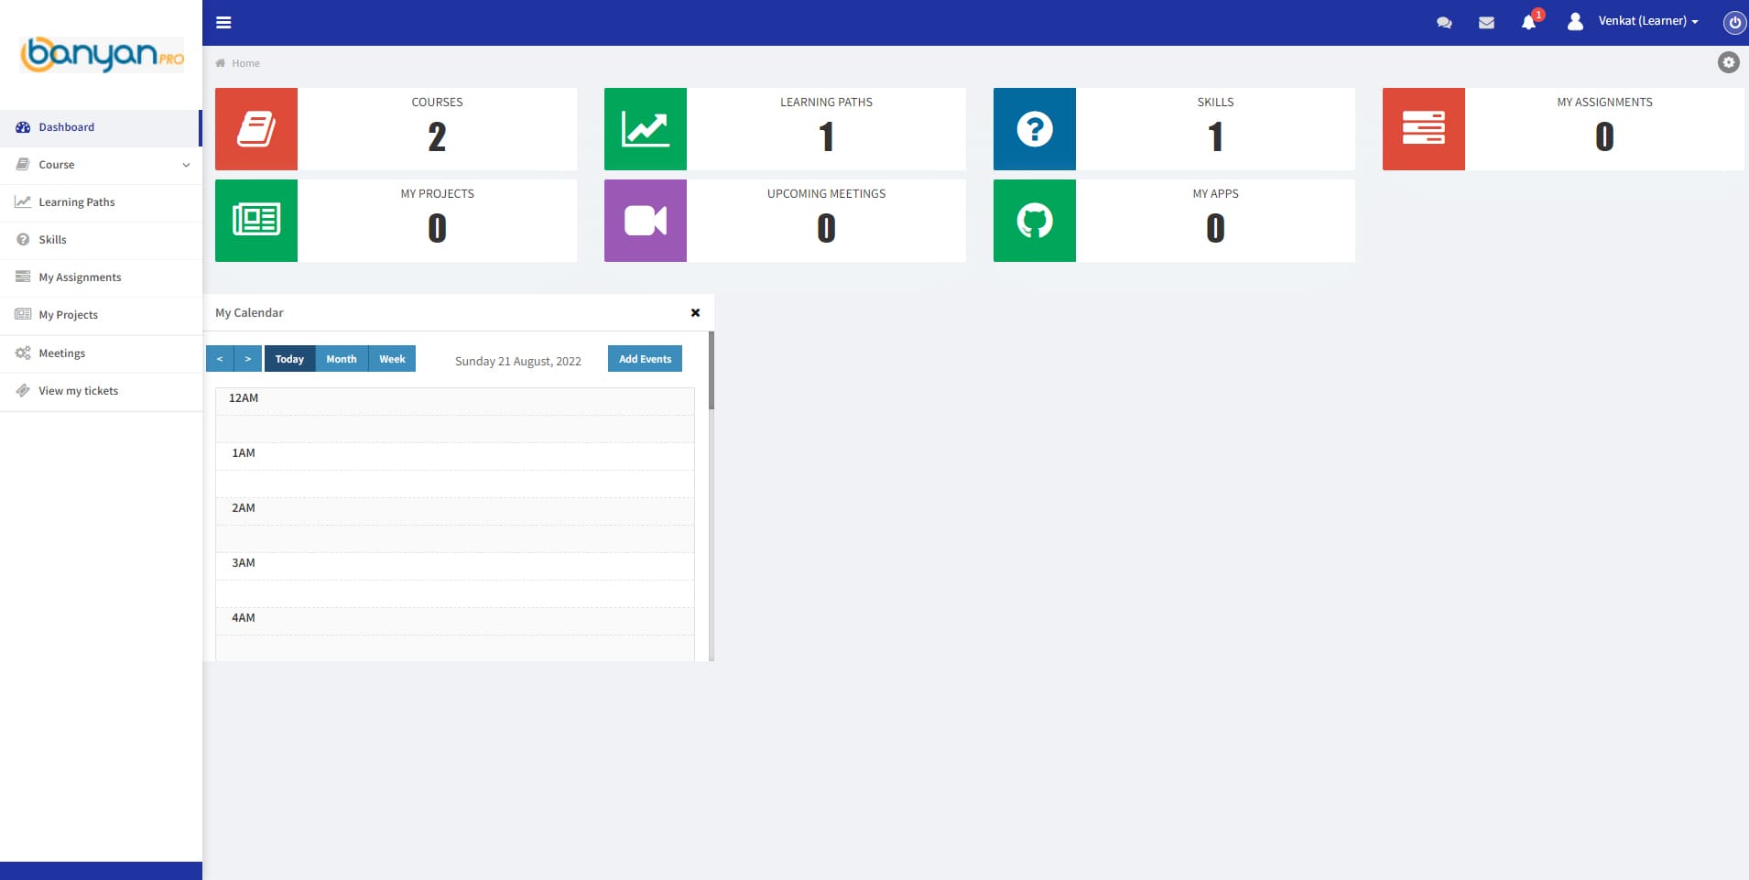Click the Today calendar button
The width and height of the screenshot is (1749, 880).
tap(289, 359)
